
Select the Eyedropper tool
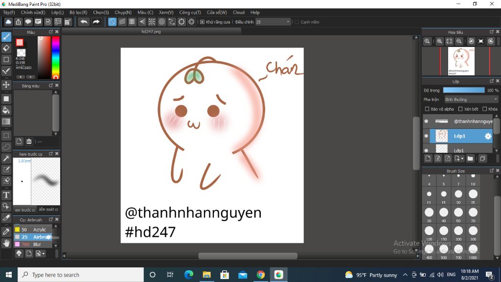click(6, 232)
